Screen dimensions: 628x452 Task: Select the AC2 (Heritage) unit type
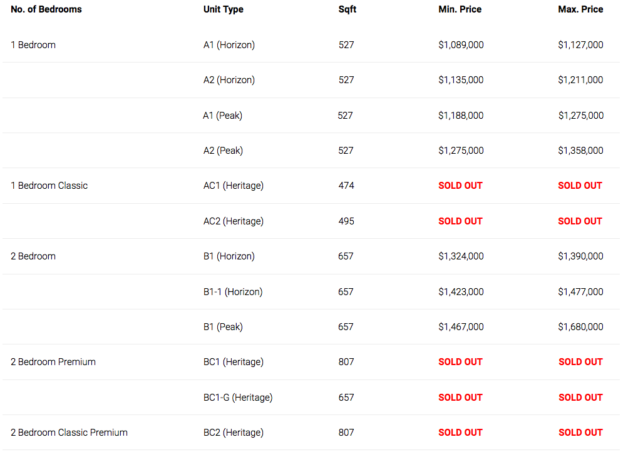pyautogui.click(x=233, y=221)
